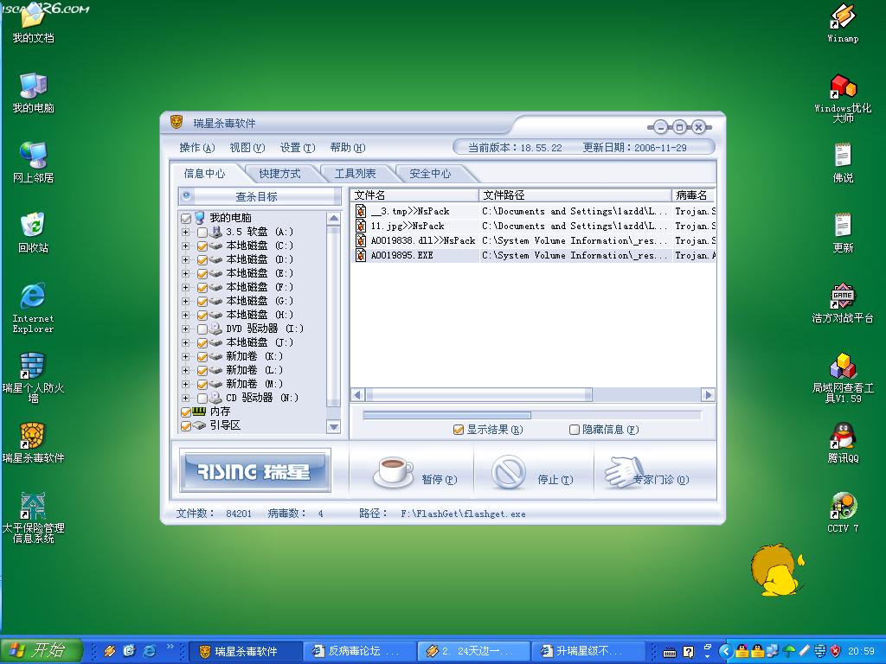
Task: Click the virus icon beside __3.tmp>>NsPack
Action: (x=361, y=211)
